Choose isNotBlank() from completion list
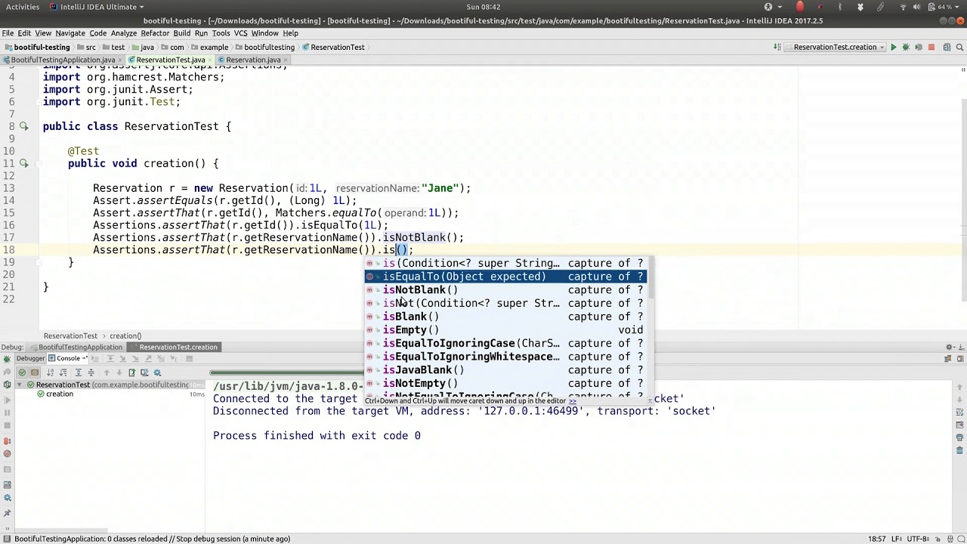This screenshot has width=967, height=544. pos(505,290)
